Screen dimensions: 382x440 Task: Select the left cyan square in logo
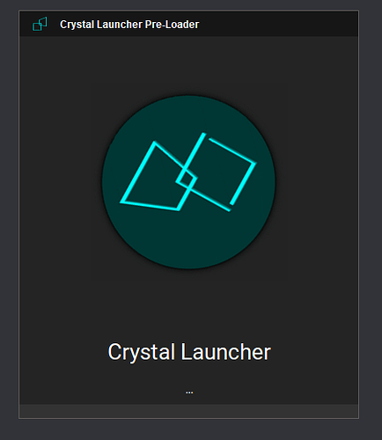click(158, 176)
